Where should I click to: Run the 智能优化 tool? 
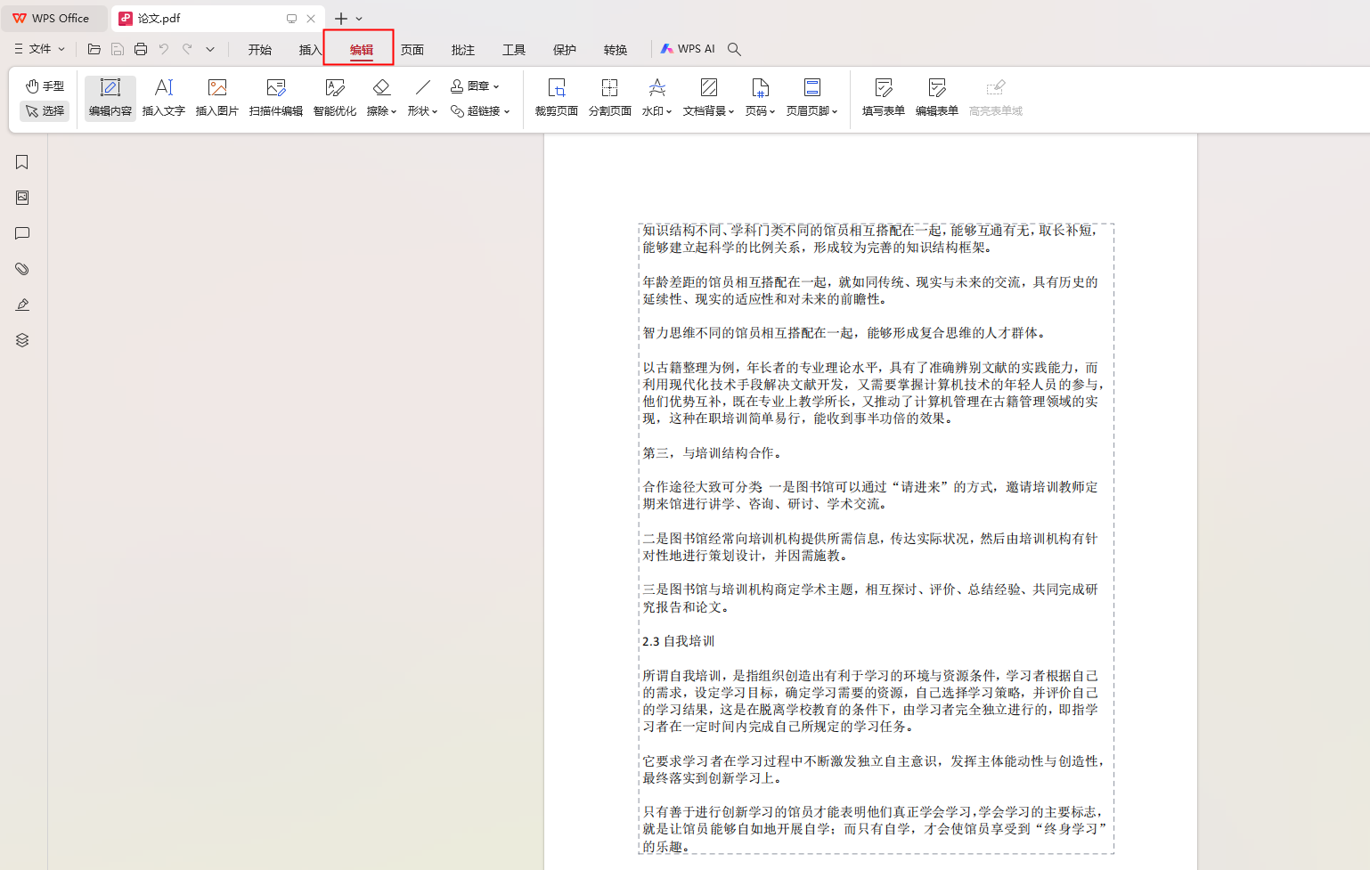tap(335, 98)
